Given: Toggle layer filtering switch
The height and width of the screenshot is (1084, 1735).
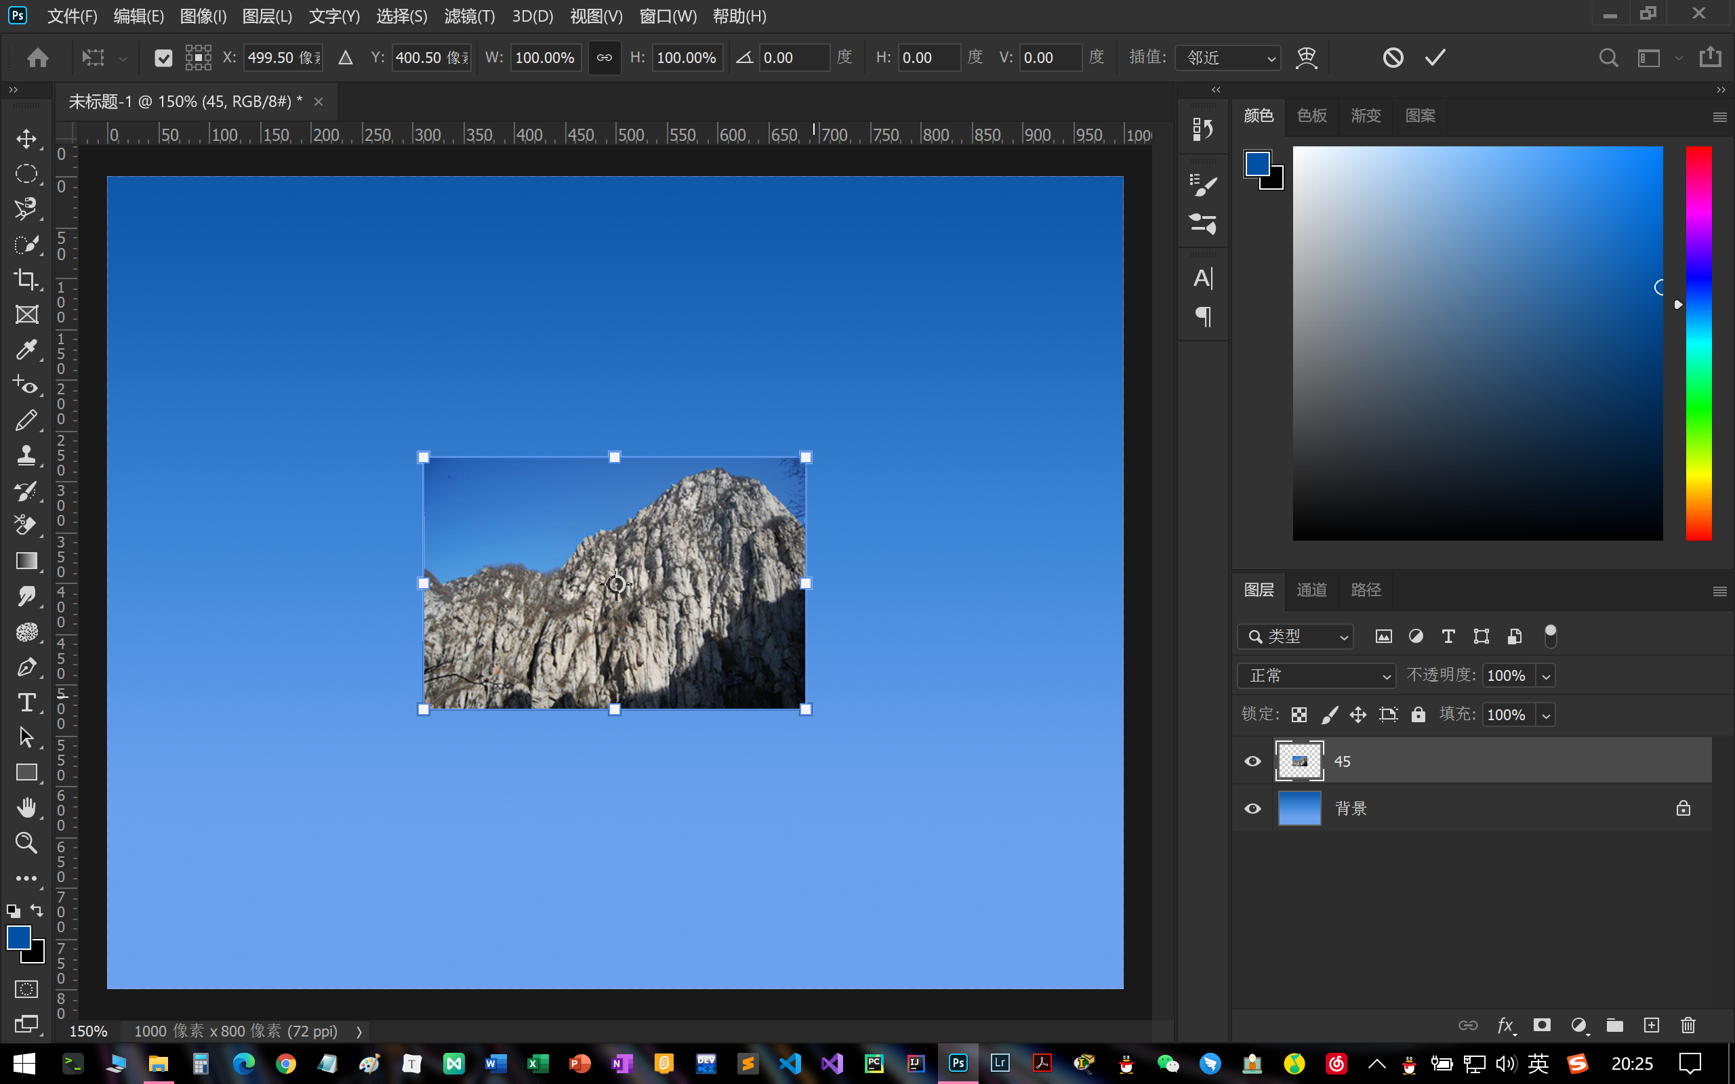Looking at the screenshot, I should [1550, 636].
